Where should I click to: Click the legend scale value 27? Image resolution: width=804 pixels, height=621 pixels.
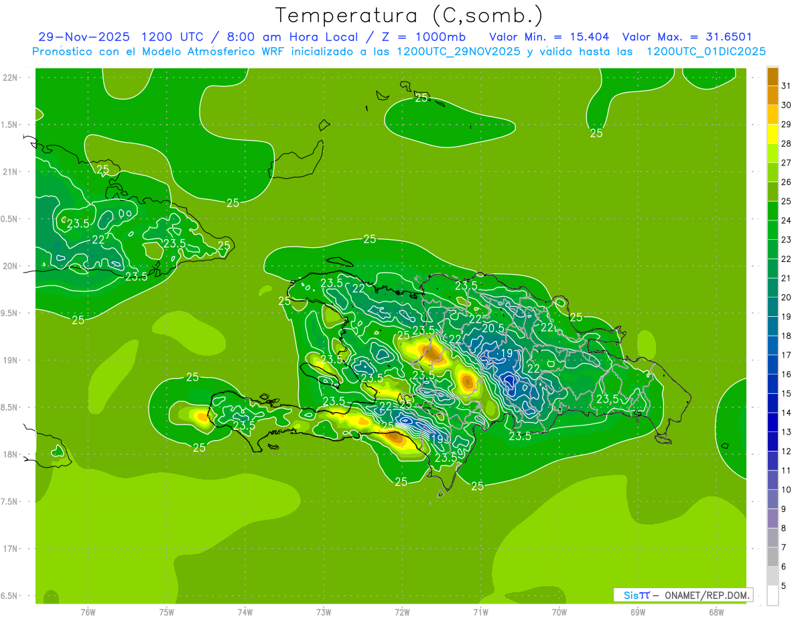pos(787,163)
